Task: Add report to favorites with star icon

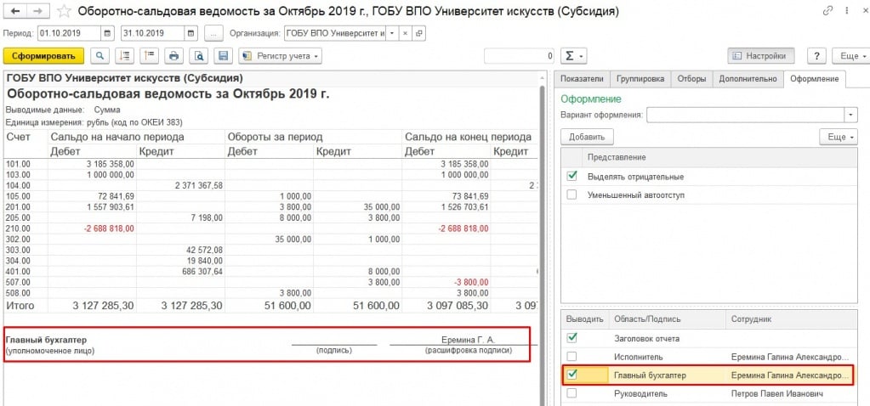Action: point(63,13)
